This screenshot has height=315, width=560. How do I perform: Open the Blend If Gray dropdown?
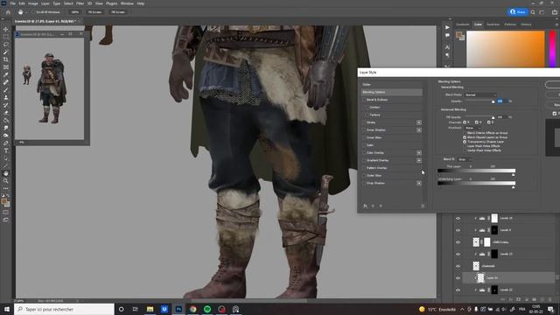(x=465, y=159)
